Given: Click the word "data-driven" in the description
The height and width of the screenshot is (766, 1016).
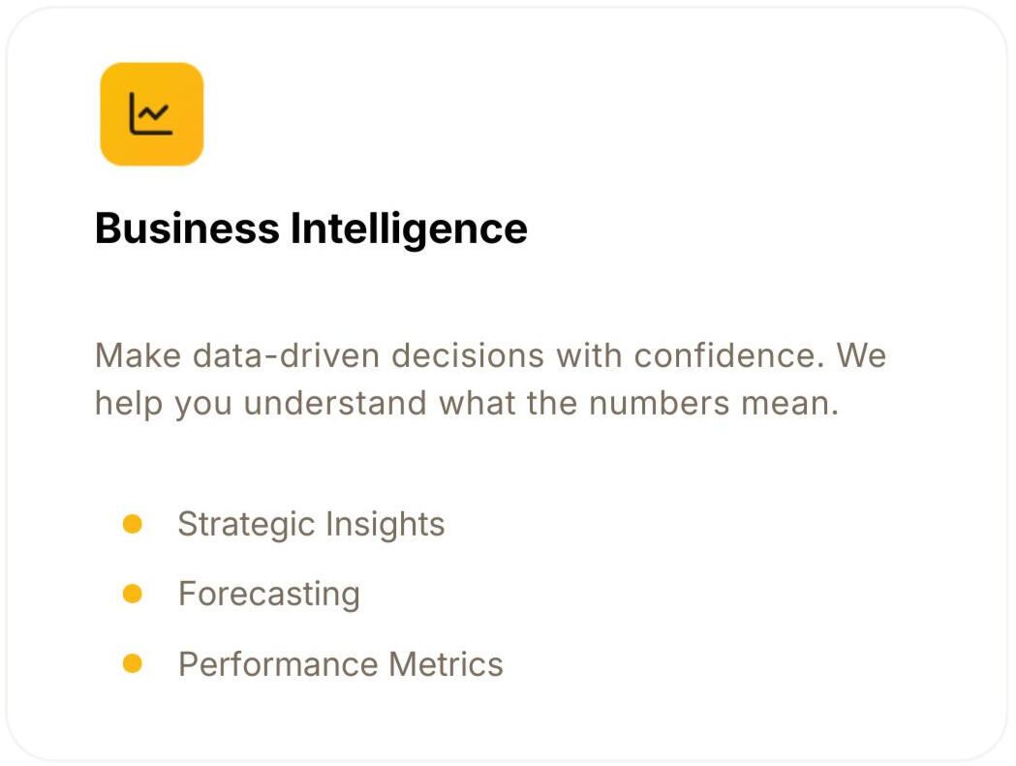Looking at the screenshot, I should click(x=287, y=355).
